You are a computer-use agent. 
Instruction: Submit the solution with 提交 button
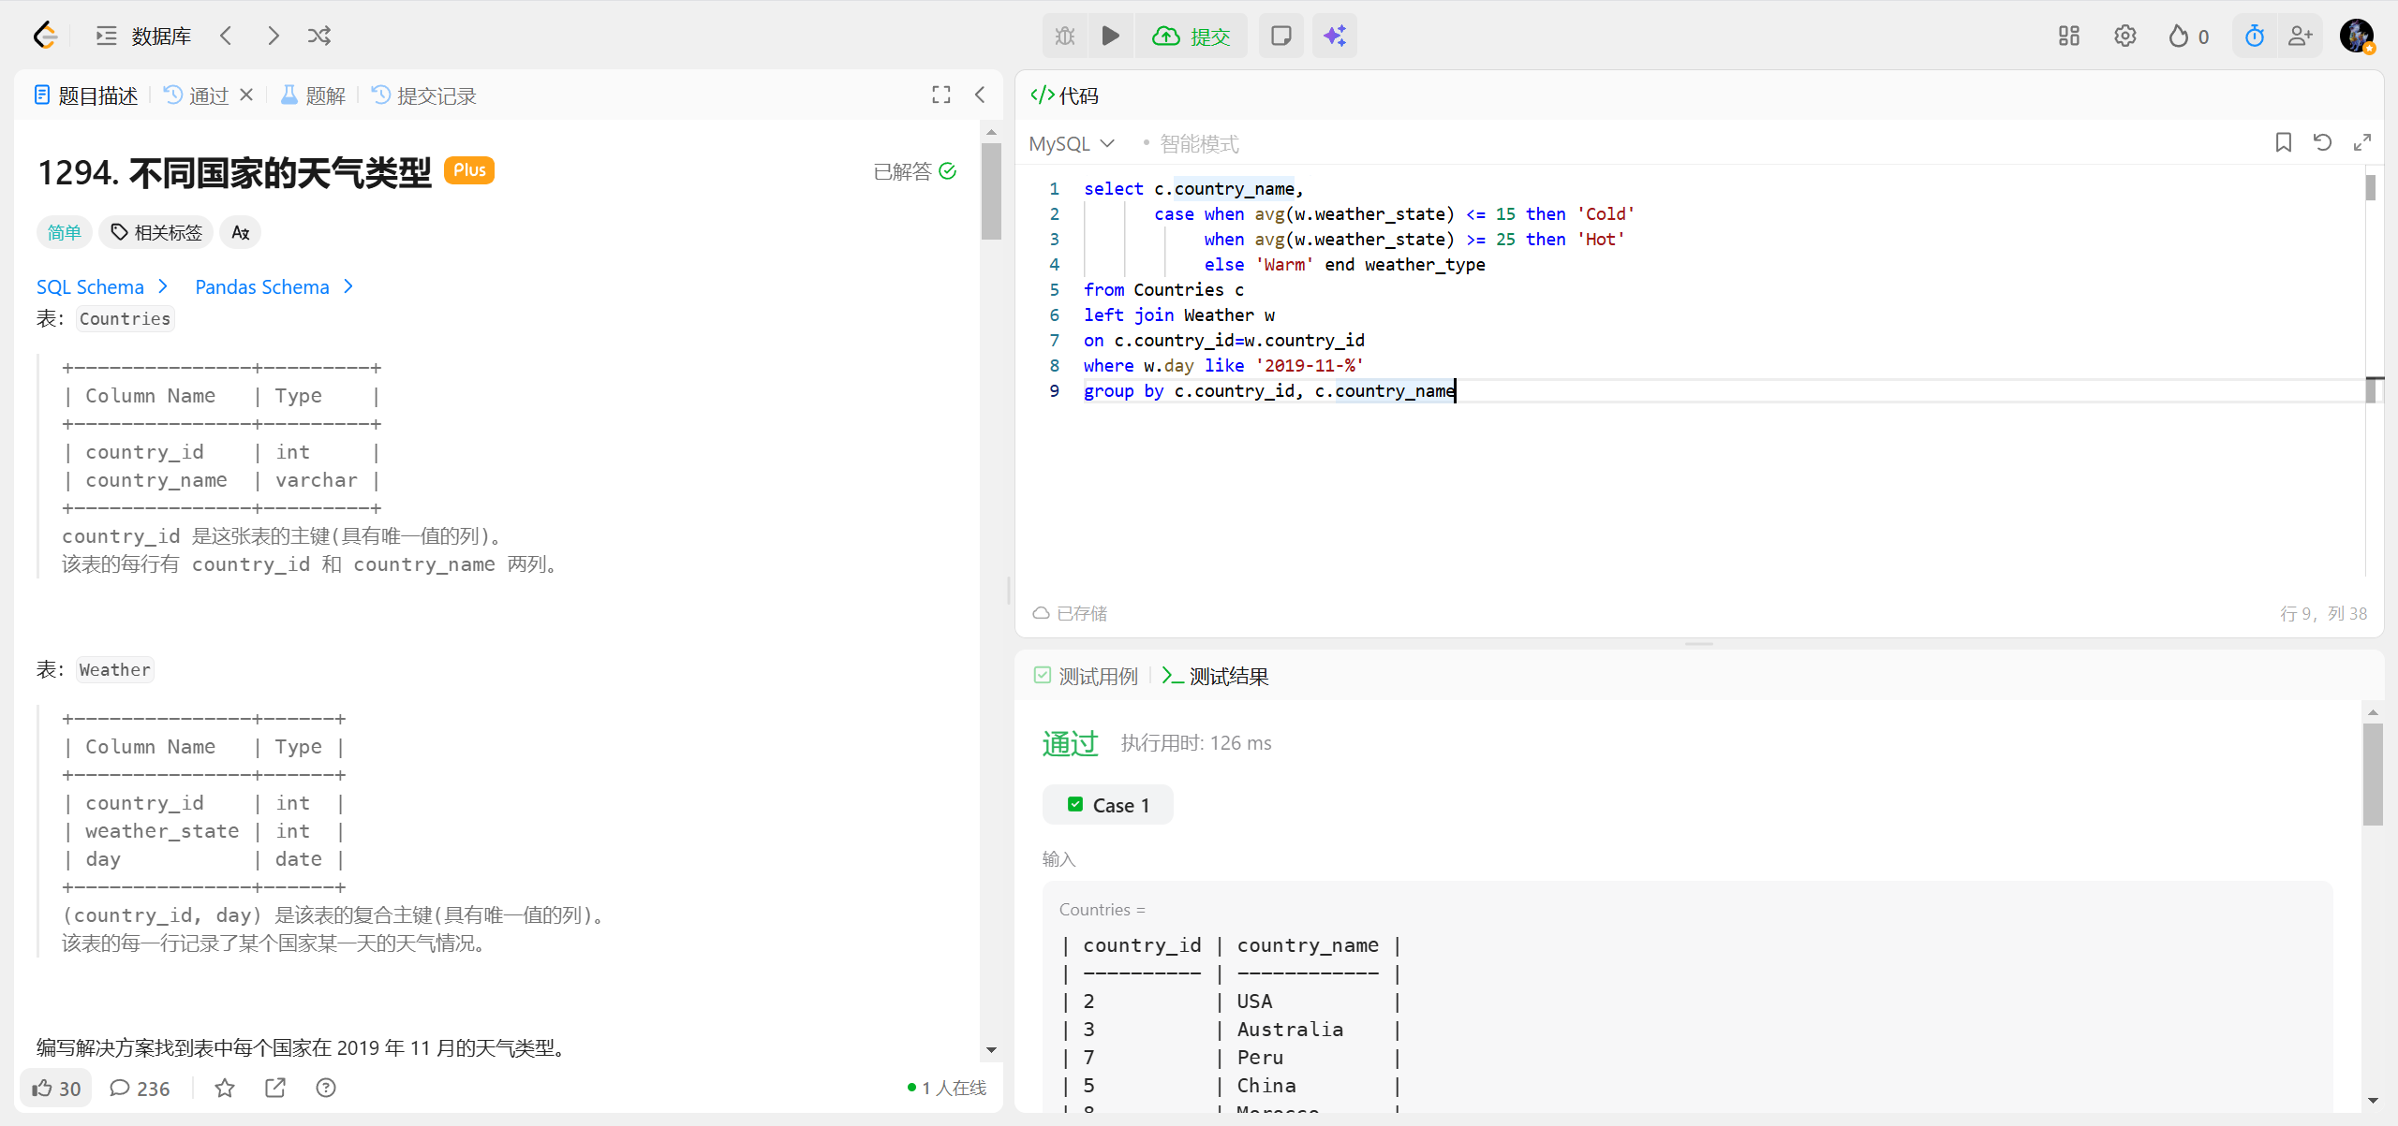(x=1192, y=36)
